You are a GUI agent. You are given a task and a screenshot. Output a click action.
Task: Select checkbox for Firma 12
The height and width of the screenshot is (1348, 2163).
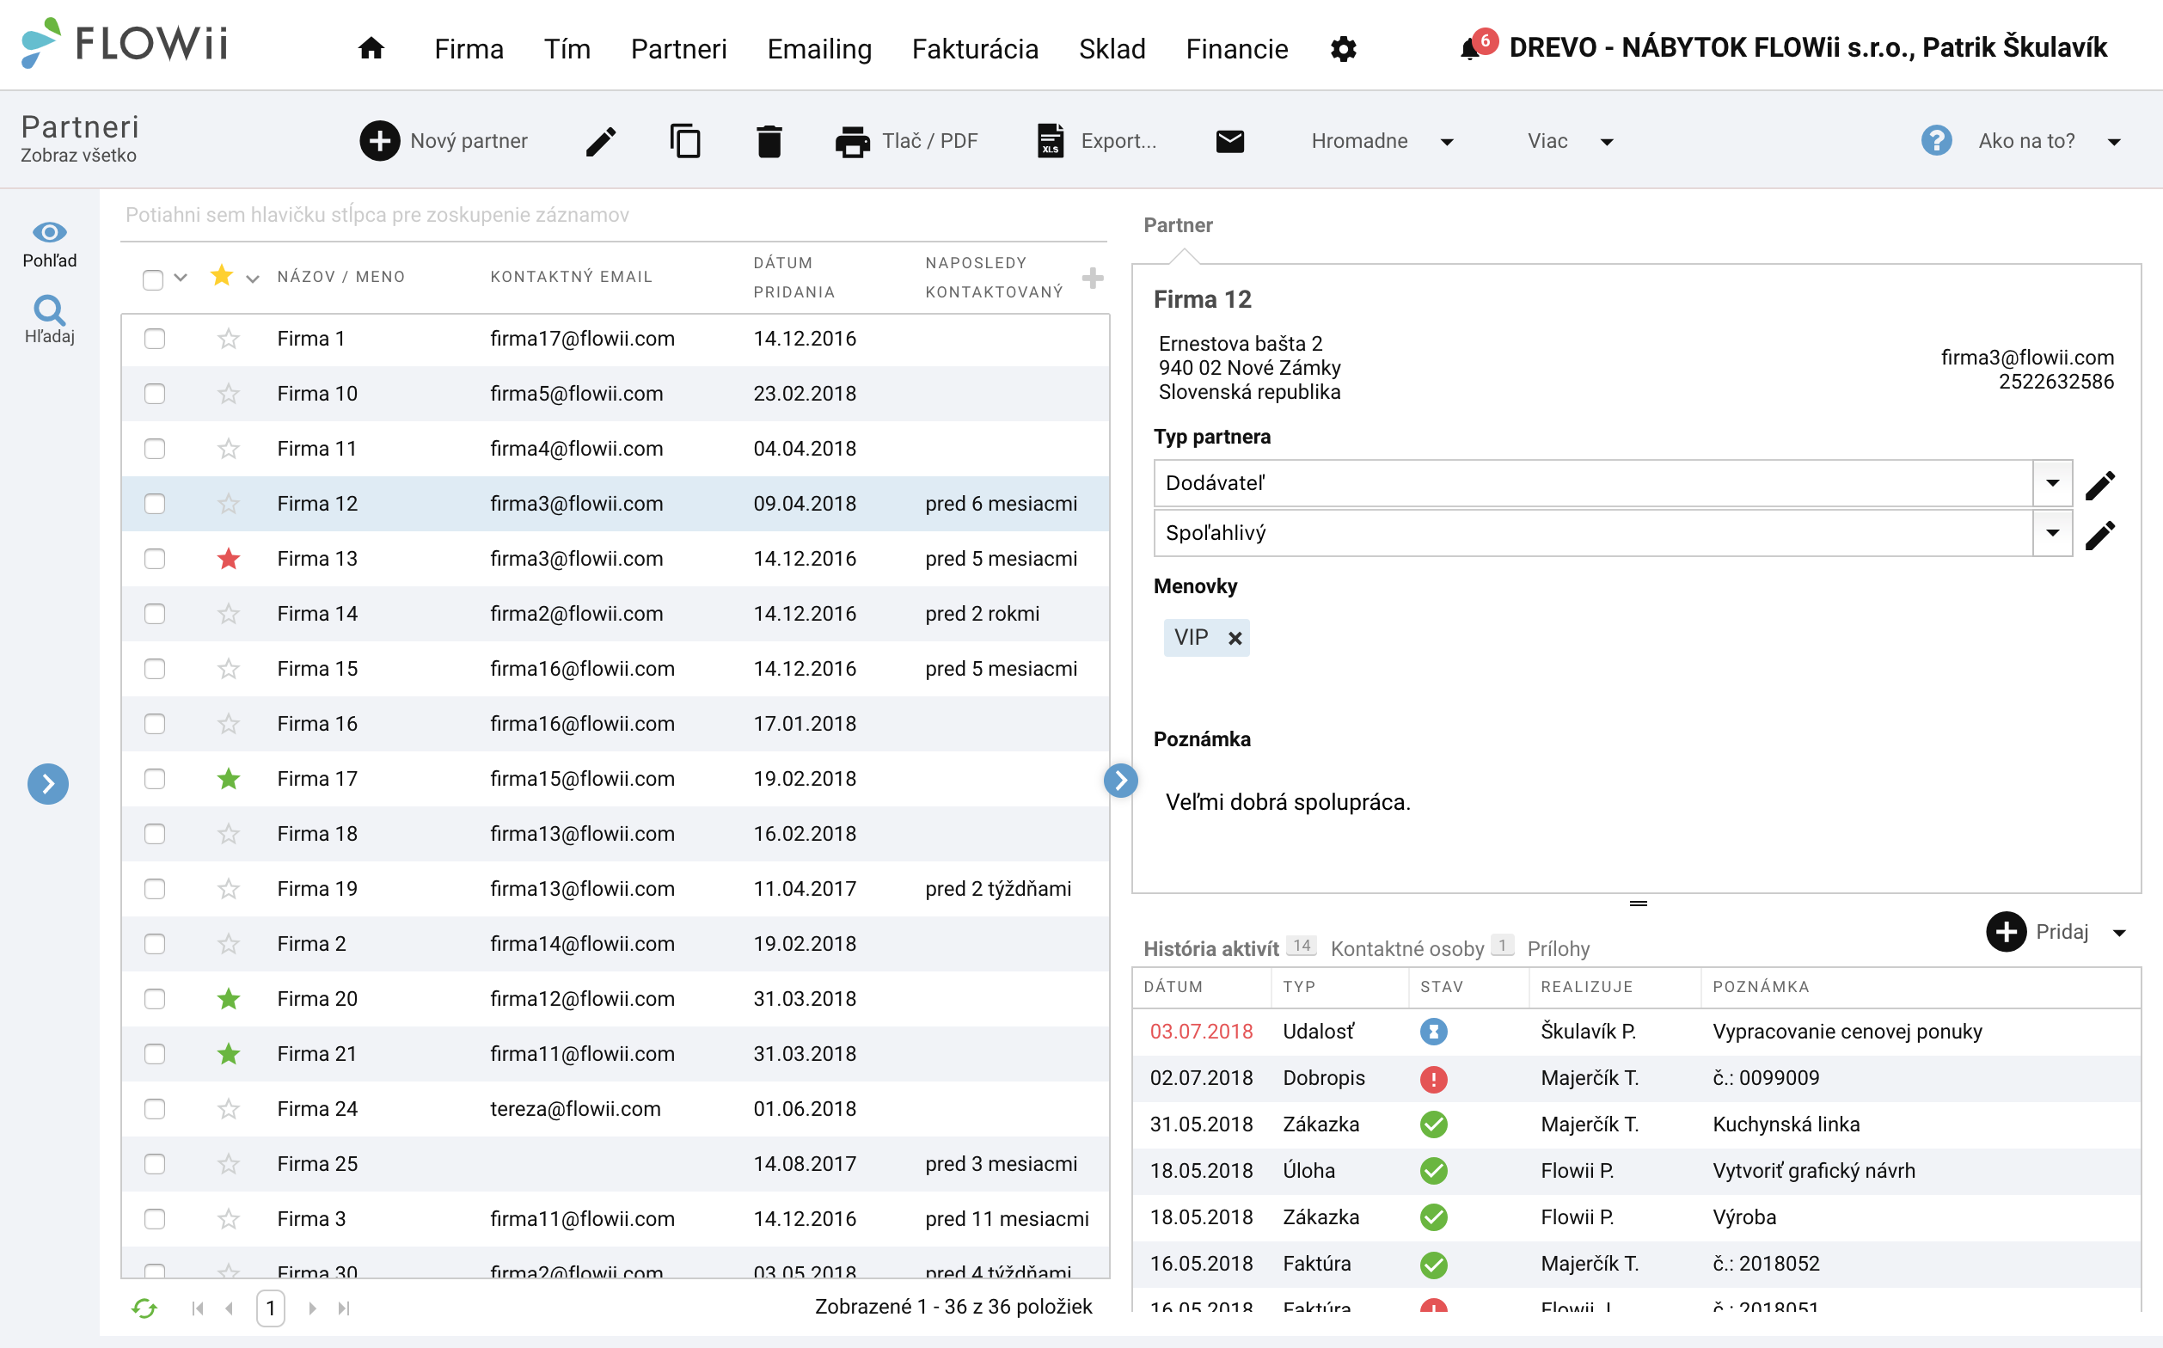pos(154,504)
